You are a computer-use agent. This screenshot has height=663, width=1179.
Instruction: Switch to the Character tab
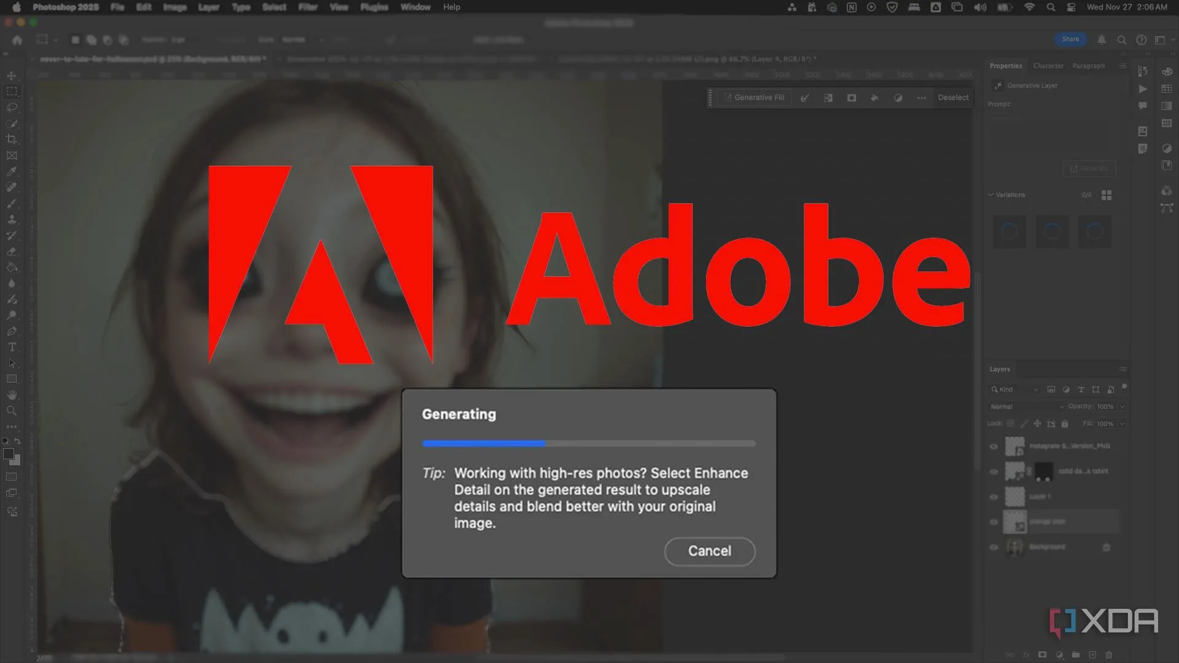(x=1048, y=66)
